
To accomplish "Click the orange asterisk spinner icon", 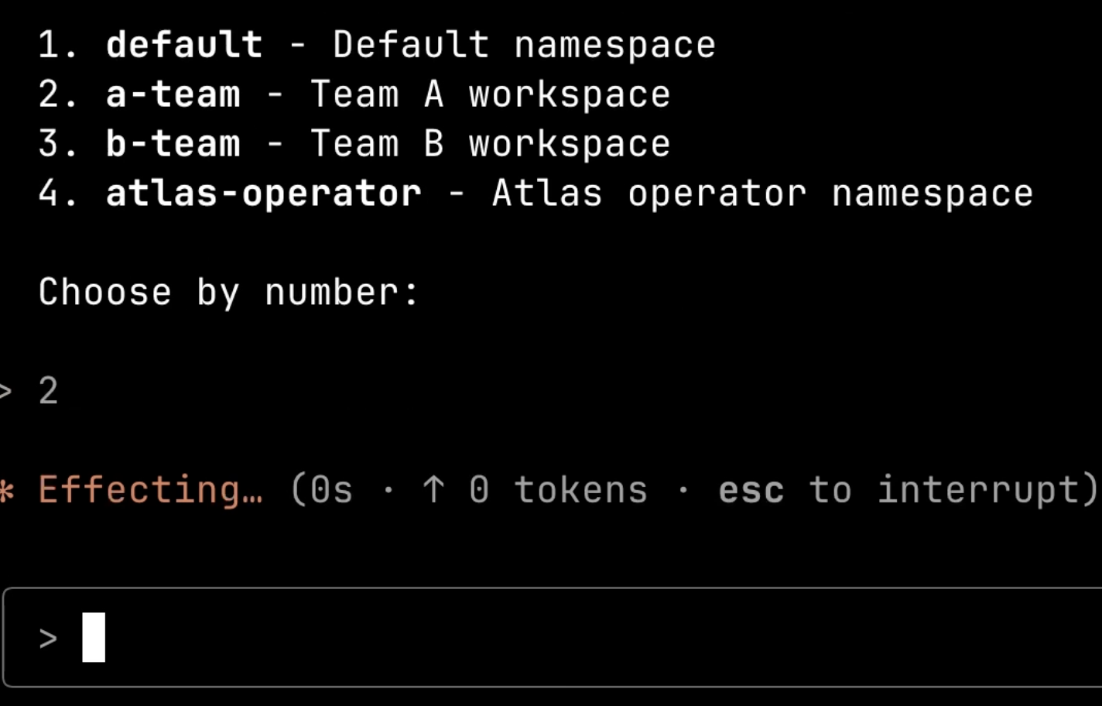I will click(x=7, y=491).
